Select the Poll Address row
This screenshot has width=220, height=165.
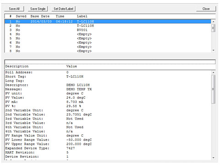coord(108,72)
